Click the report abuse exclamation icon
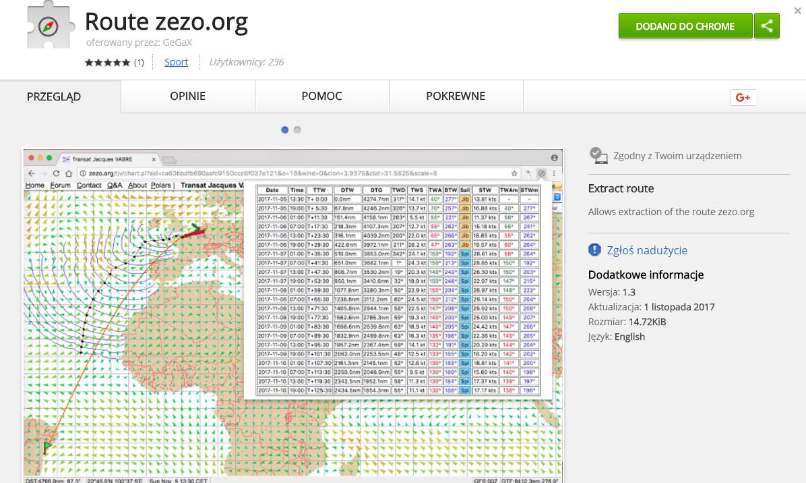806x483 pixels. point(594,250)
